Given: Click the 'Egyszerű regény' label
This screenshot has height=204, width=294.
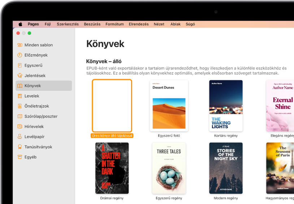Looking at the screenshot, I should click(x=169, y=198).
